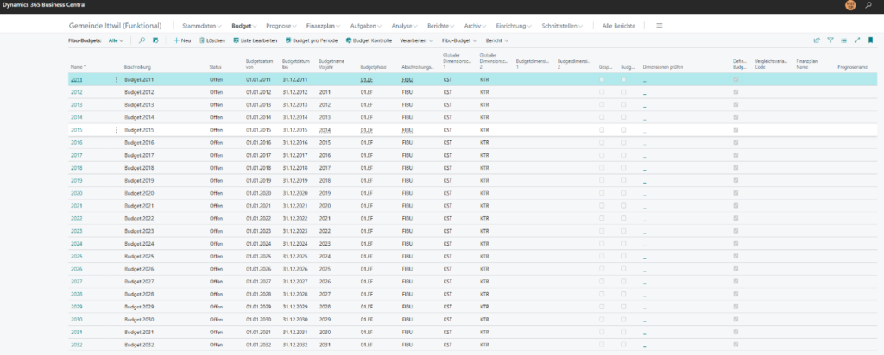Select the '31.12.2027' date cell

click(295, 281)
